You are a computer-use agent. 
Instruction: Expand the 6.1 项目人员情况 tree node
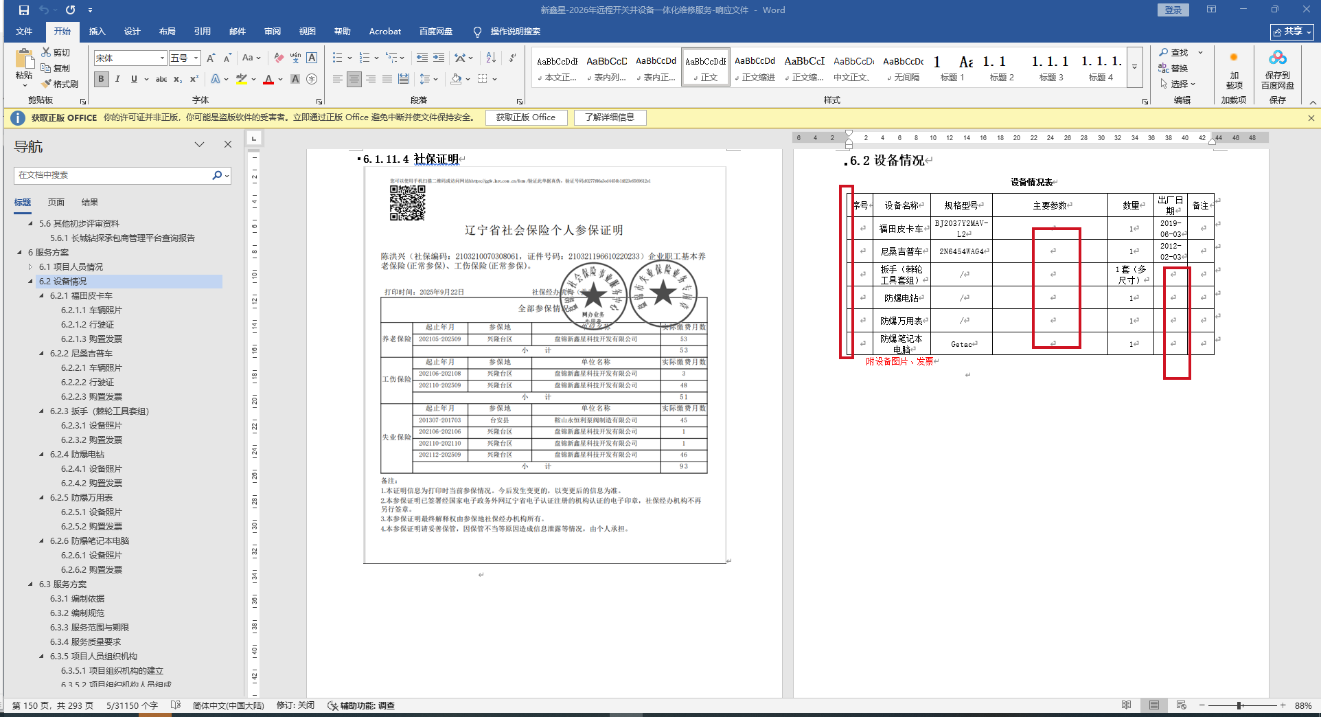click(30, 266)
